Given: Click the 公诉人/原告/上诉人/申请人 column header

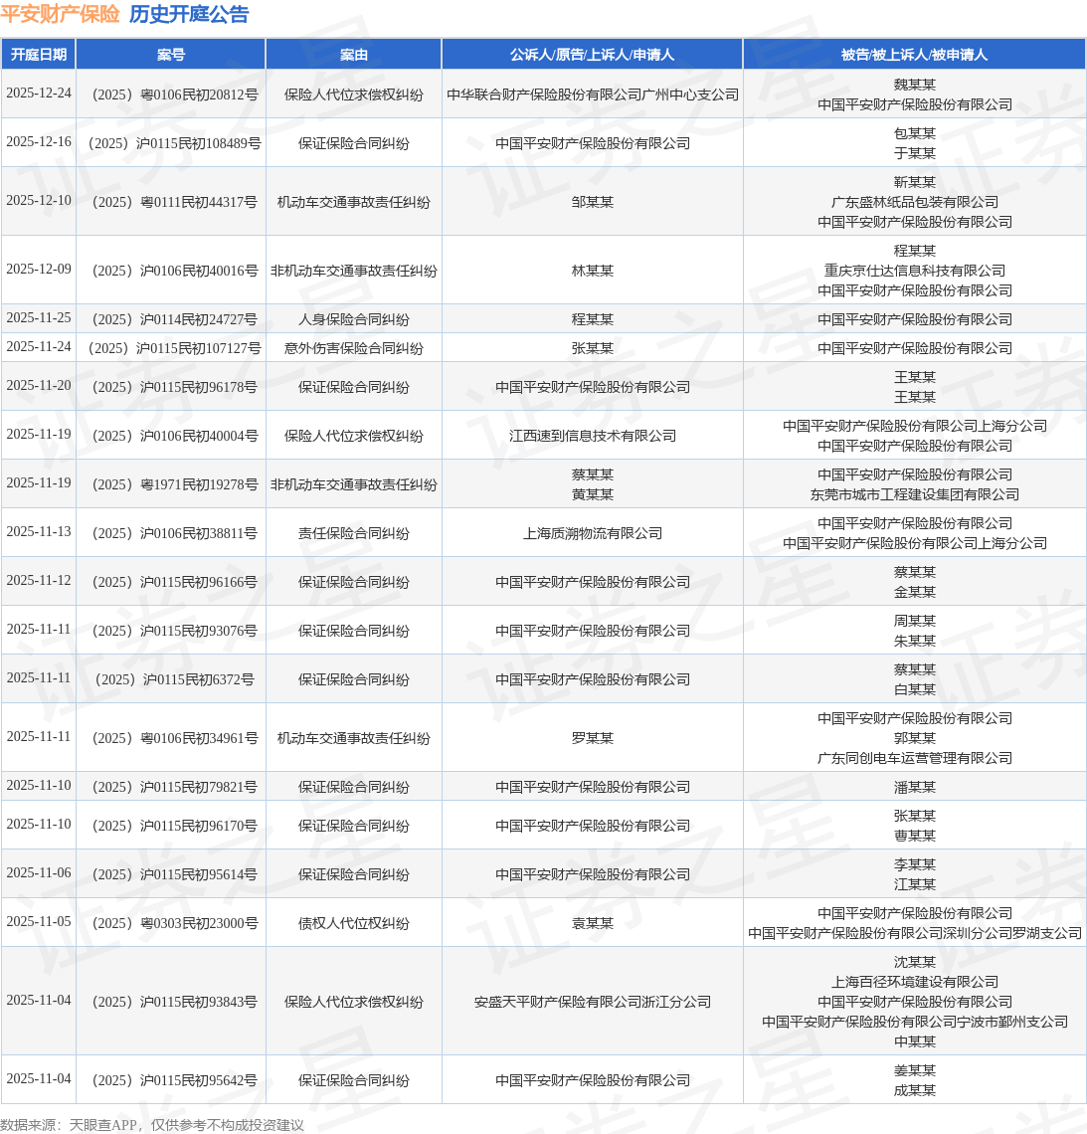Looking at the screenshot, I should tap(593, 55).
